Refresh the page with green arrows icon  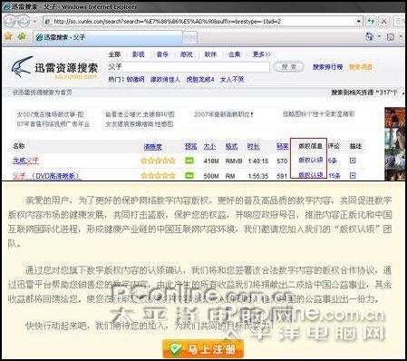point(371,22)
